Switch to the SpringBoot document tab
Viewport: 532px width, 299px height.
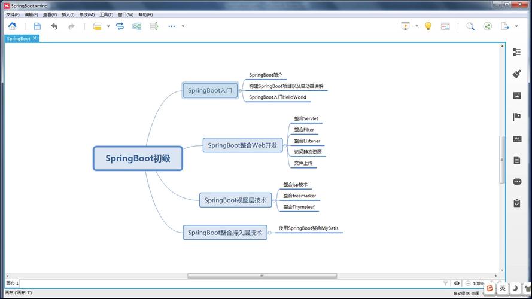19,39
